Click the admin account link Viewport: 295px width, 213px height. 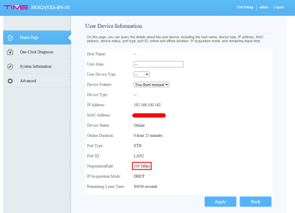[x=264, y=7]
